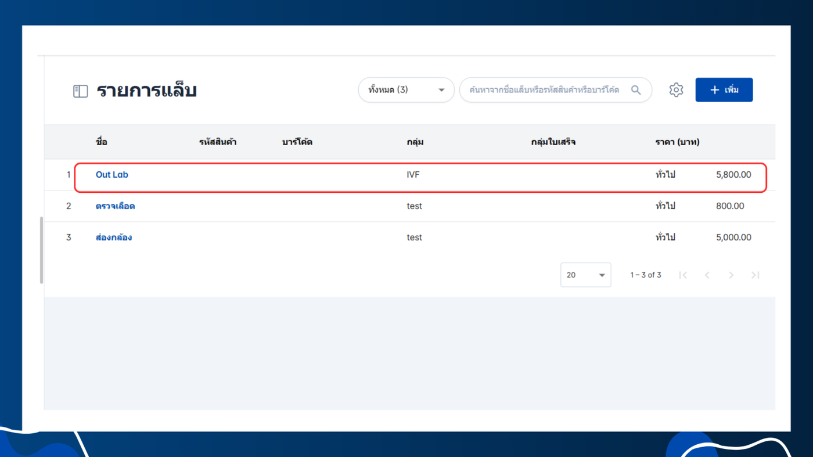Viewport: 813px width, 457px height.
Task: Click the ทั่วไป label in Out Lab row
Action: tap(665, 175)
